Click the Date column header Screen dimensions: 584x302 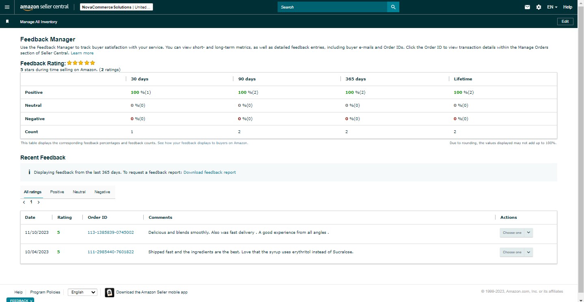(x=30, y=218)
